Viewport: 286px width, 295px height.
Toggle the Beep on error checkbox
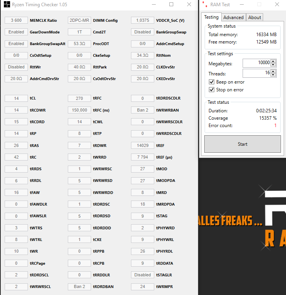coord(212,82)
